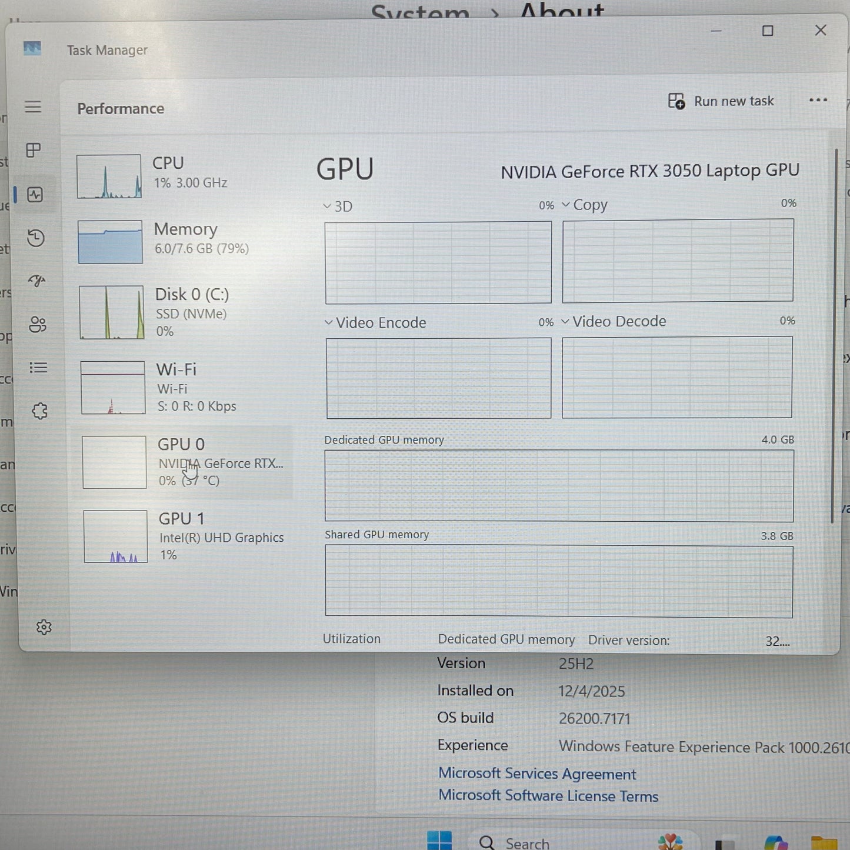850x850 pixels.
Task: Select the GPU 1 Intel UHD panel
Action: [x=182, y=535]
